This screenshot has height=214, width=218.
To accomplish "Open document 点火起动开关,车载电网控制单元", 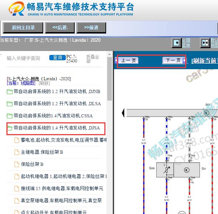I will click(x=54, y=212).
